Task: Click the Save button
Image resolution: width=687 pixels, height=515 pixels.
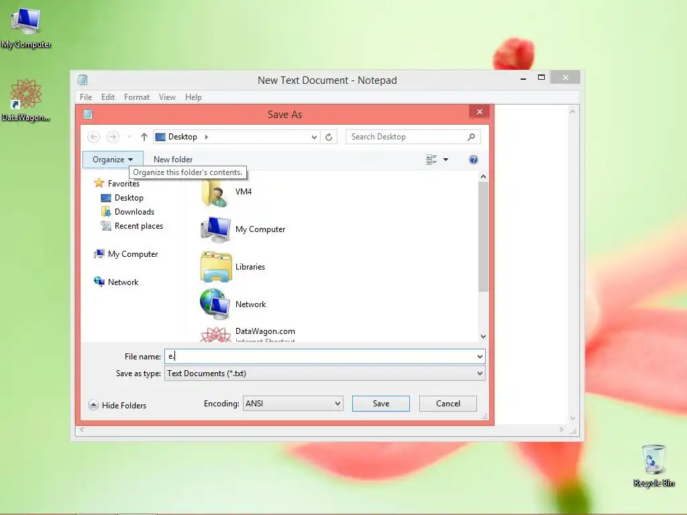Action: coord(381,403)
